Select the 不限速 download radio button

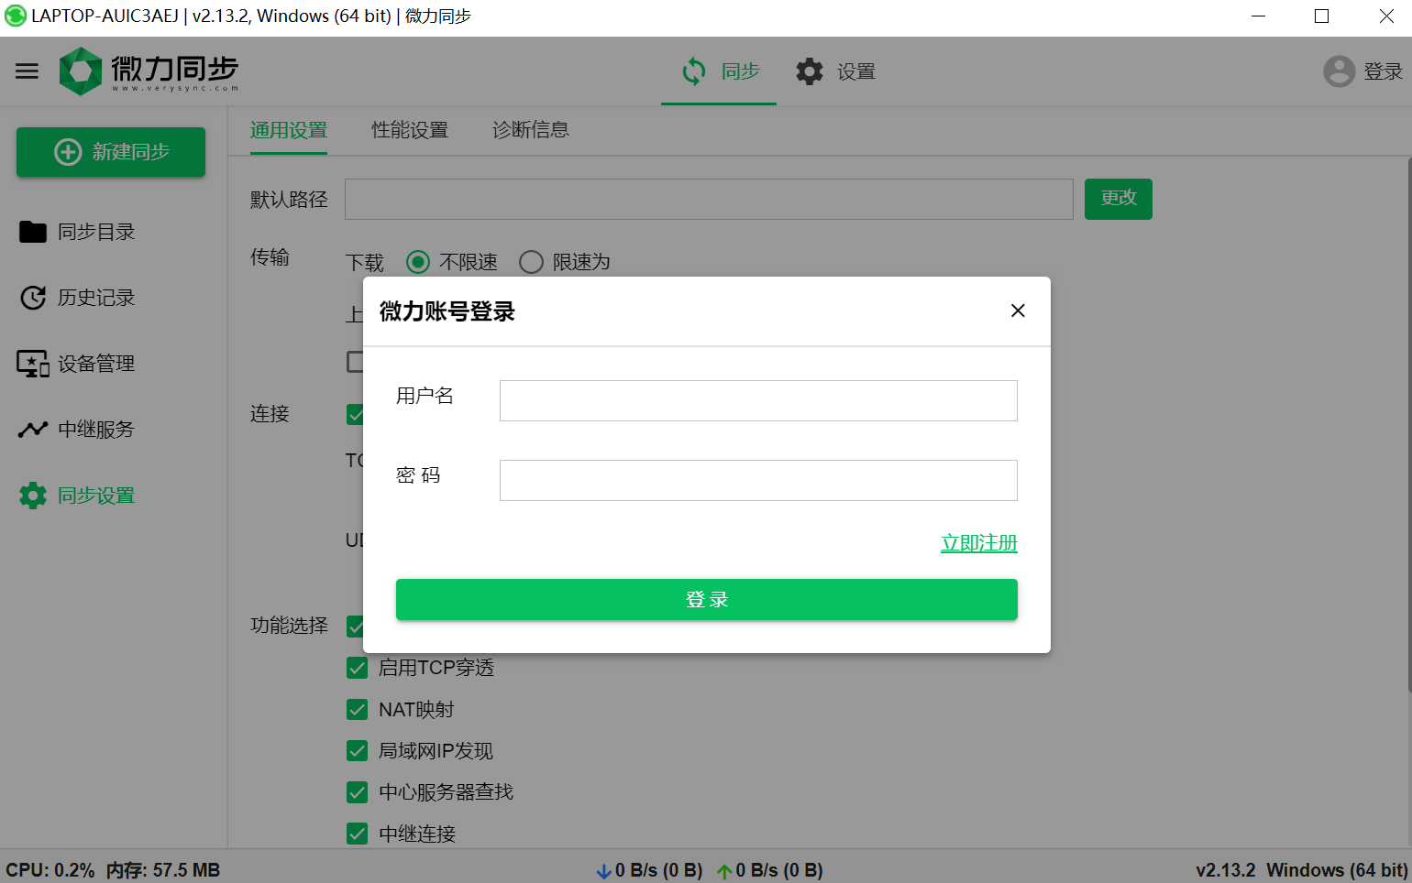coord(418,263)
